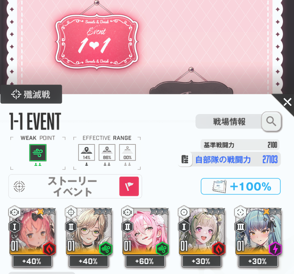Select the 86% mid range icon

pos(107,153)
